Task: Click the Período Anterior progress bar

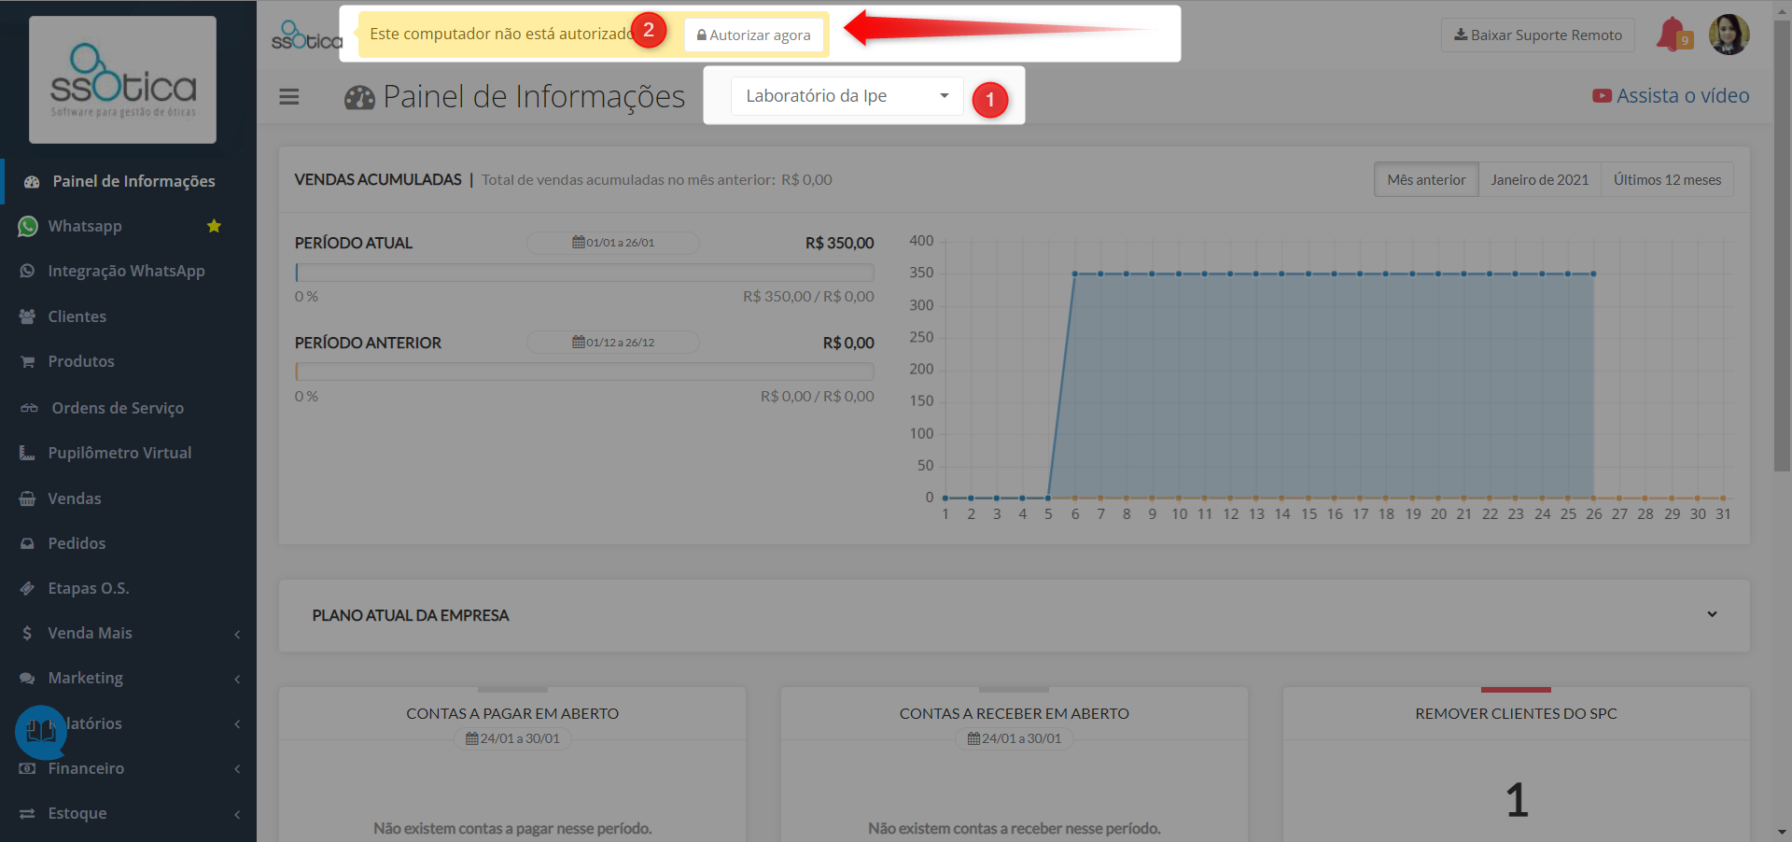Action: (584, 372)
